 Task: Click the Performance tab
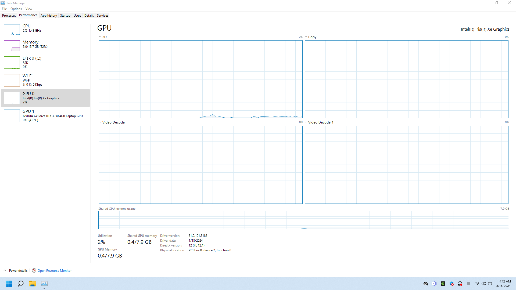coord(28,15)
